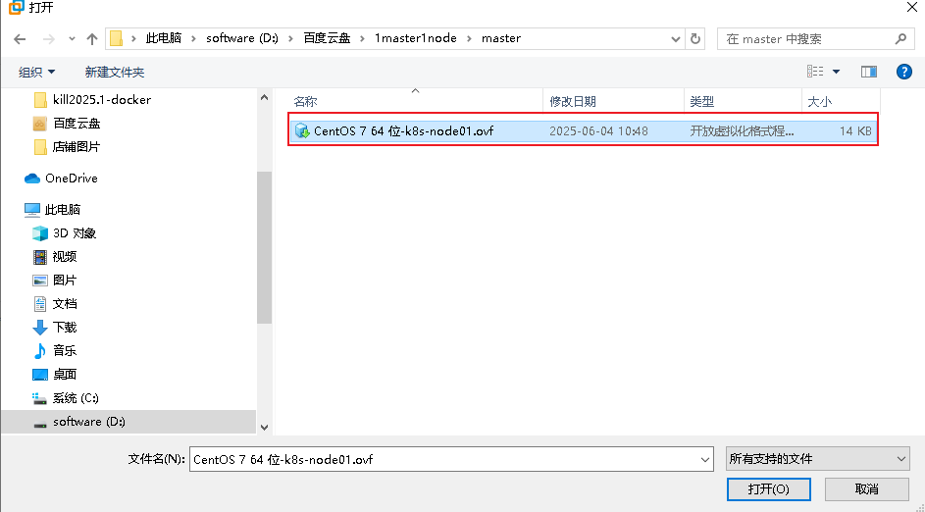Click the forward navigation arrow
The width and height of the screenshot is (925, 512).
coord(49,39)
